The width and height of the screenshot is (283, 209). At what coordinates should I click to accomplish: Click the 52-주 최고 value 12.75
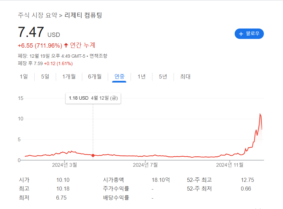tap(247, 180)
